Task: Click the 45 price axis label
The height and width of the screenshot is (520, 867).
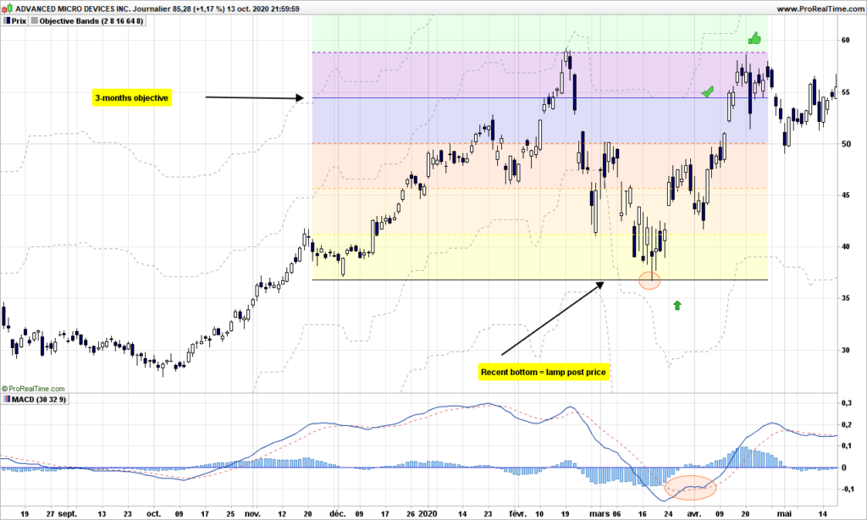Action: [x=846, y=196]
